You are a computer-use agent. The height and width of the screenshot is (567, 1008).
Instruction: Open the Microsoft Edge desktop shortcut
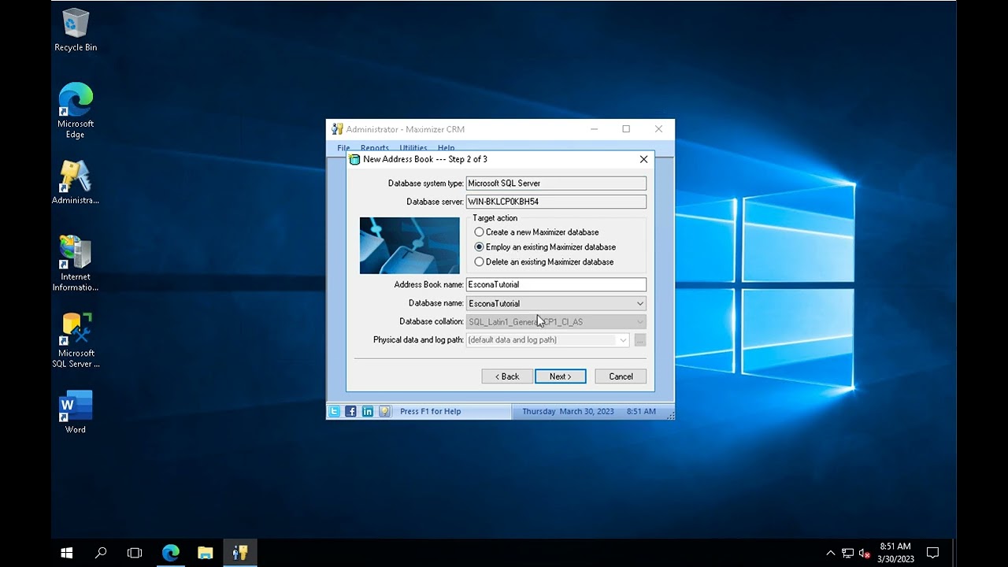point(76,111)
